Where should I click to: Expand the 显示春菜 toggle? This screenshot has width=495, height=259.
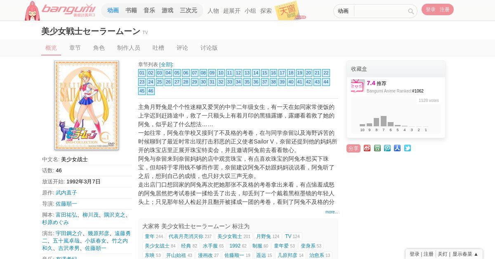click(x=465, y=254)
